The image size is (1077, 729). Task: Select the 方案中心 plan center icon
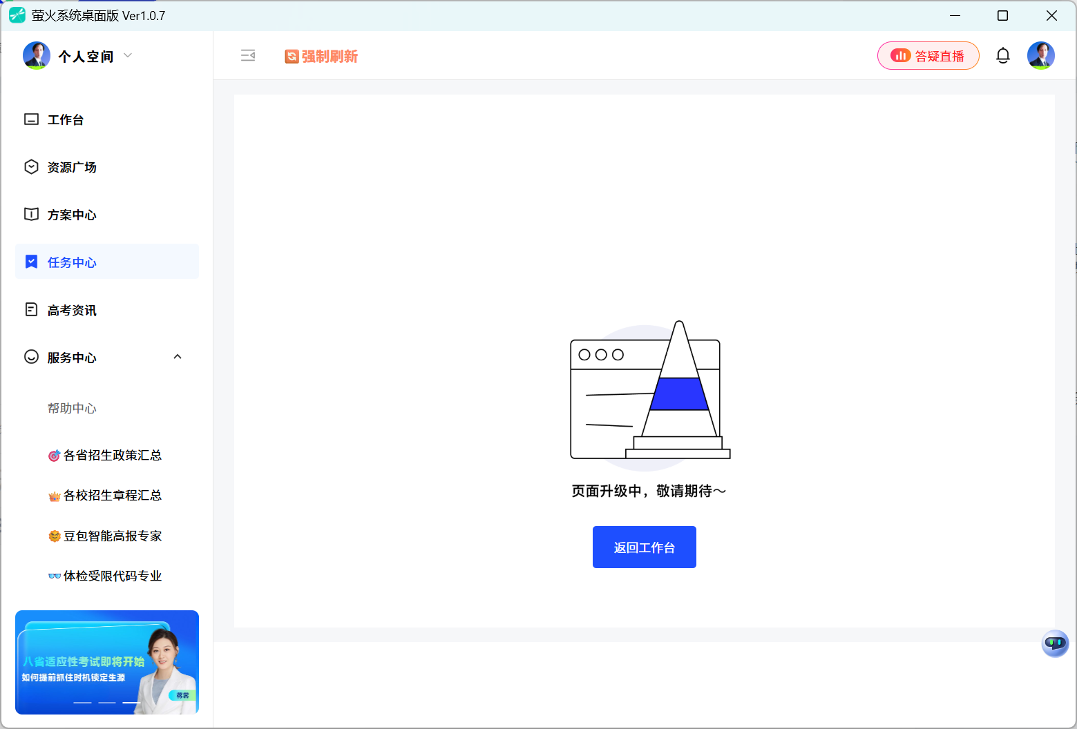coord(31,214)
